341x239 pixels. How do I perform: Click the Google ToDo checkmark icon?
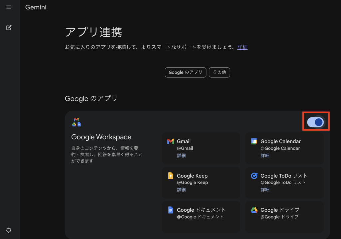pyautogui.click(x=254, y=176)
